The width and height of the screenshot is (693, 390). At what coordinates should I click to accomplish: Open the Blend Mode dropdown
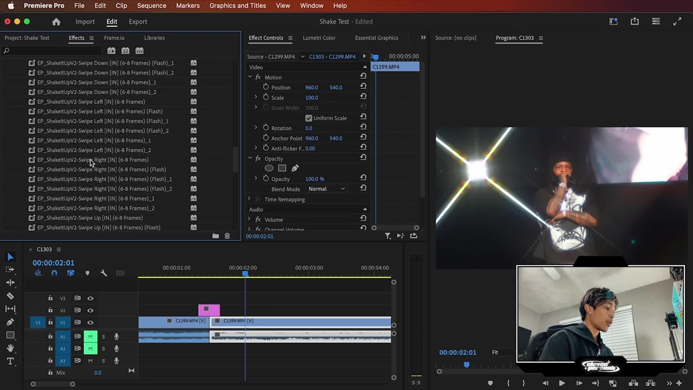(326, 189)
